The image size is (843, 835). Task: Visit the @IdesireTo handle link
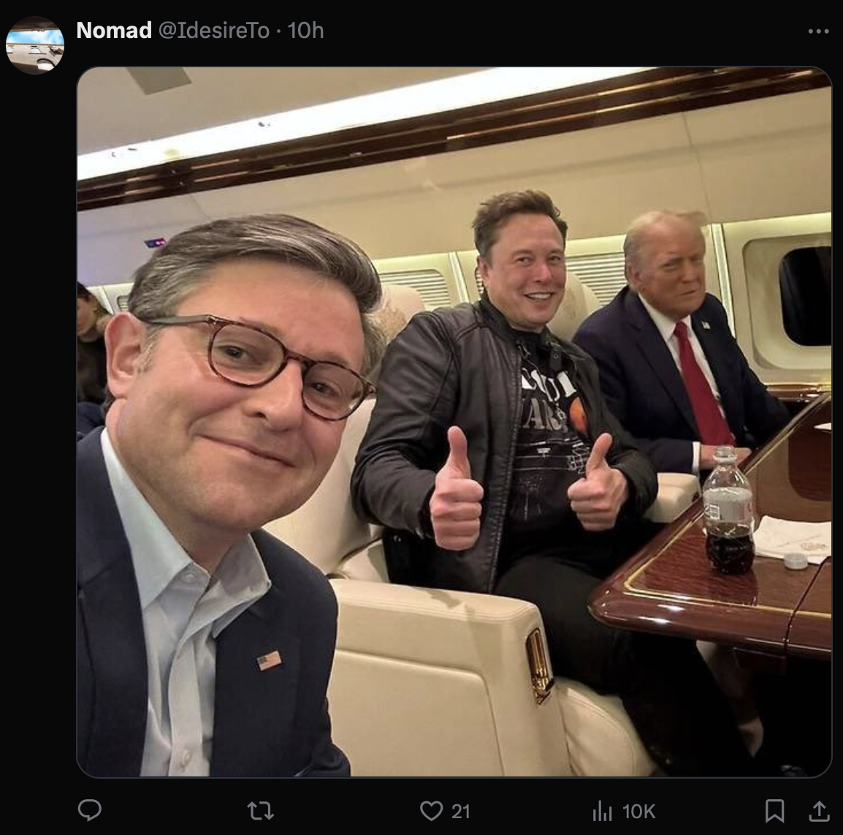point(214,31)
